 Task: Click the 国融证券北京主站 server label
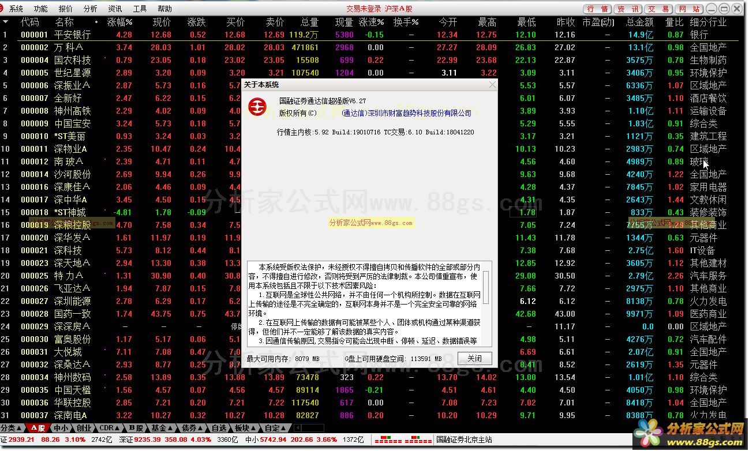click(x=465, y=439)
